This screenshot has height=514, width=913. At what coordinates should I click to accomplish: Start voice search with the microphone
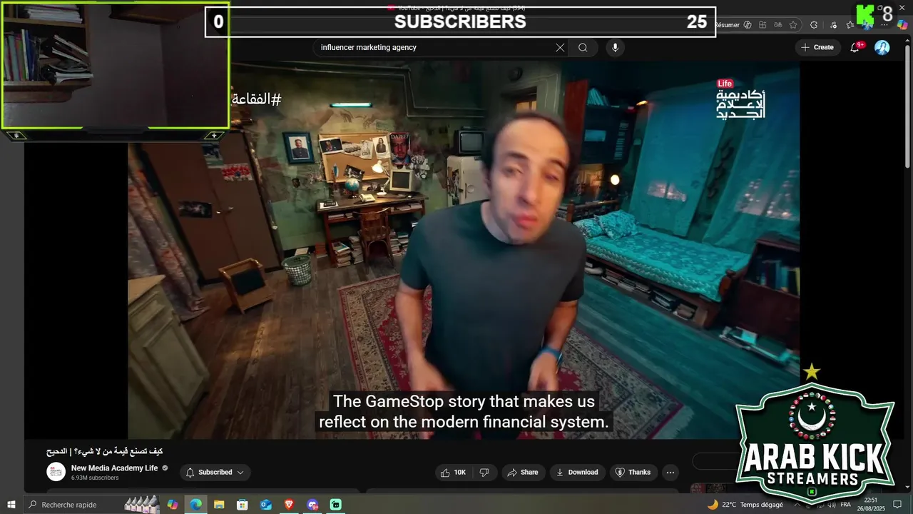click(615, 48)
